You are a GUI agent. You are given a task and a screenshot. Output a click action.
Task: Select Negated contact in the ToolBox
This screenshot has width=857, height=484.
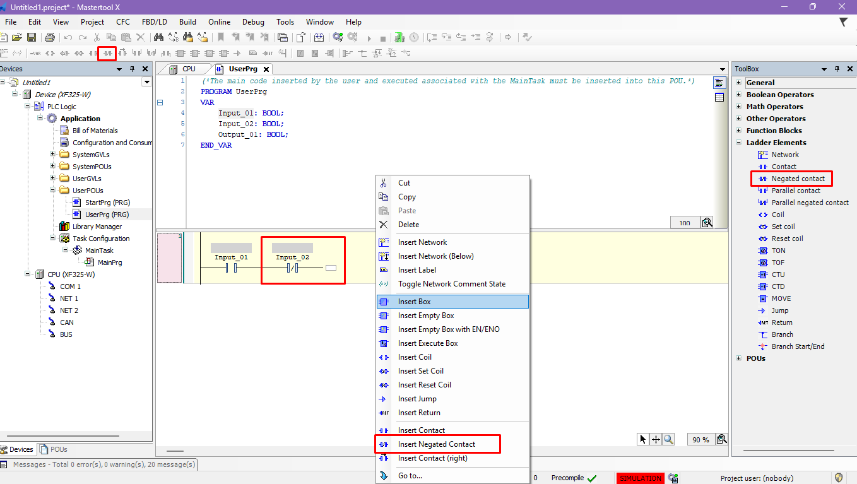tap(798, 179)
